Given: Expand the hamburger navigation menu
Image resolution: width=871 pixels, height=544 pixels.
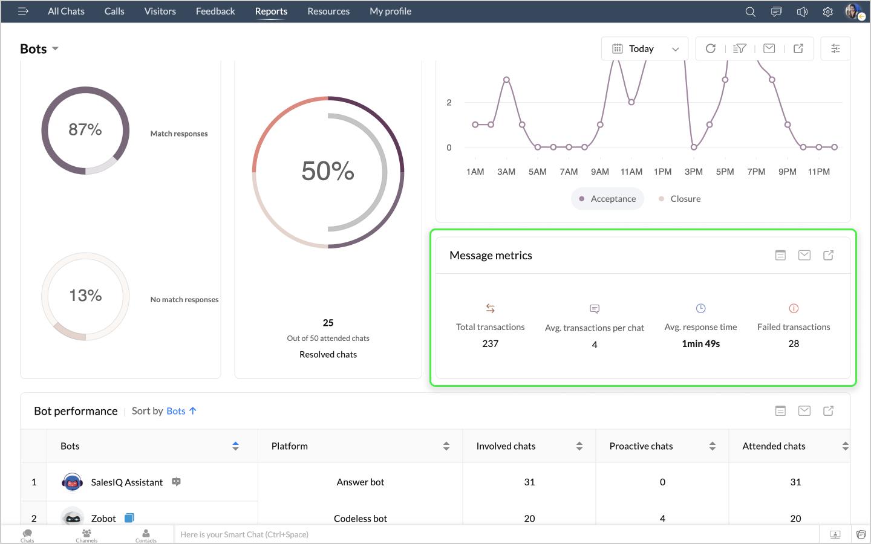Looking at the screenshot, I should pos(23,11).
